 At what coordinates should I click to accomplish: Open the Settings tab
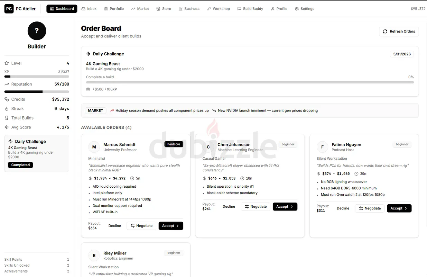[x=305, y=9]
